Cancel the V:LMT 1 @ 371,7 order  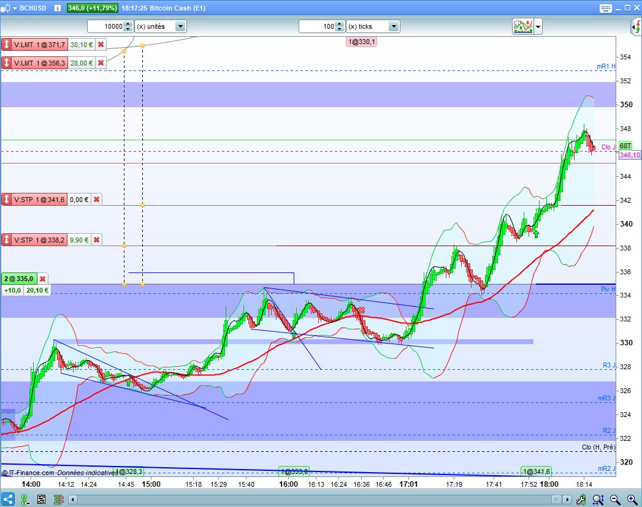pos(101,45)
